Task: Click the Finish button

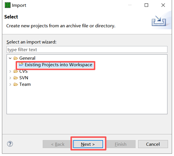Action: 121,144
